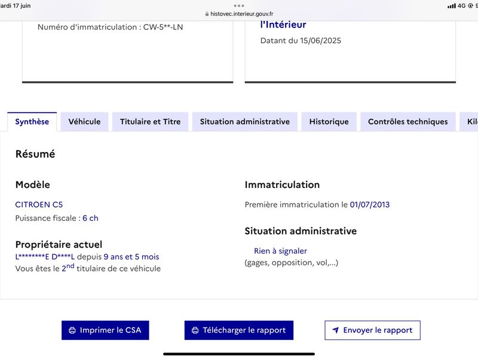Tap the home indicator bar at bottom
This screenshot has width=478, height=359.
pyautogui.click(x=239, y=354)
